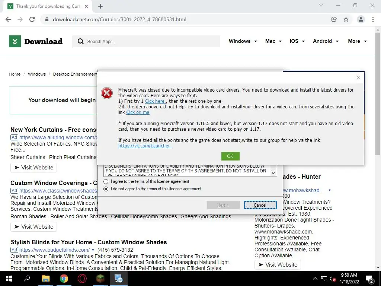Select I do not agree option

(106, 189)
